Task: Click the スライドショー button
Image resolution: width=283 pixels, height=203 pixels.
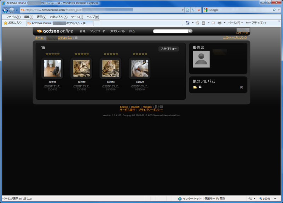Action: (x=169, y=49)
